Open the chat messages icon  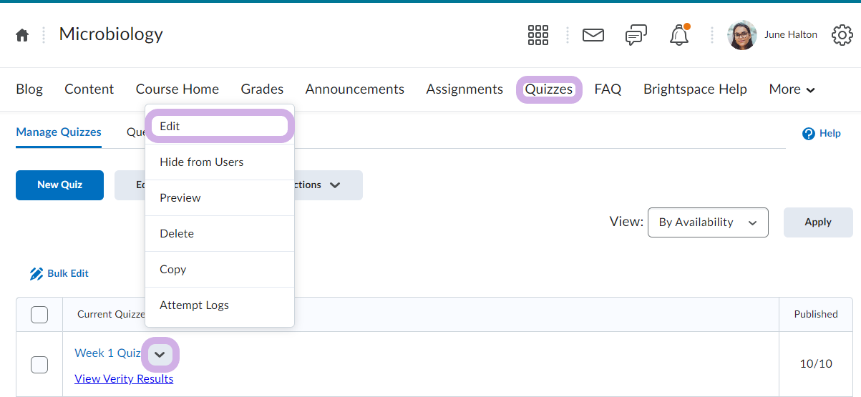tap(636, 35)
